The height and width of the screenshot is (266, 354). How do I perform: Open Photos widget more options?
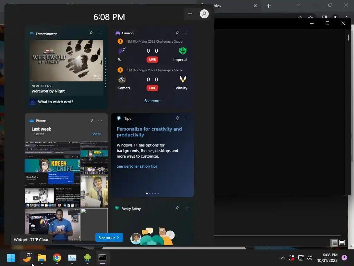pyautogui.click(x=100, y=121)
